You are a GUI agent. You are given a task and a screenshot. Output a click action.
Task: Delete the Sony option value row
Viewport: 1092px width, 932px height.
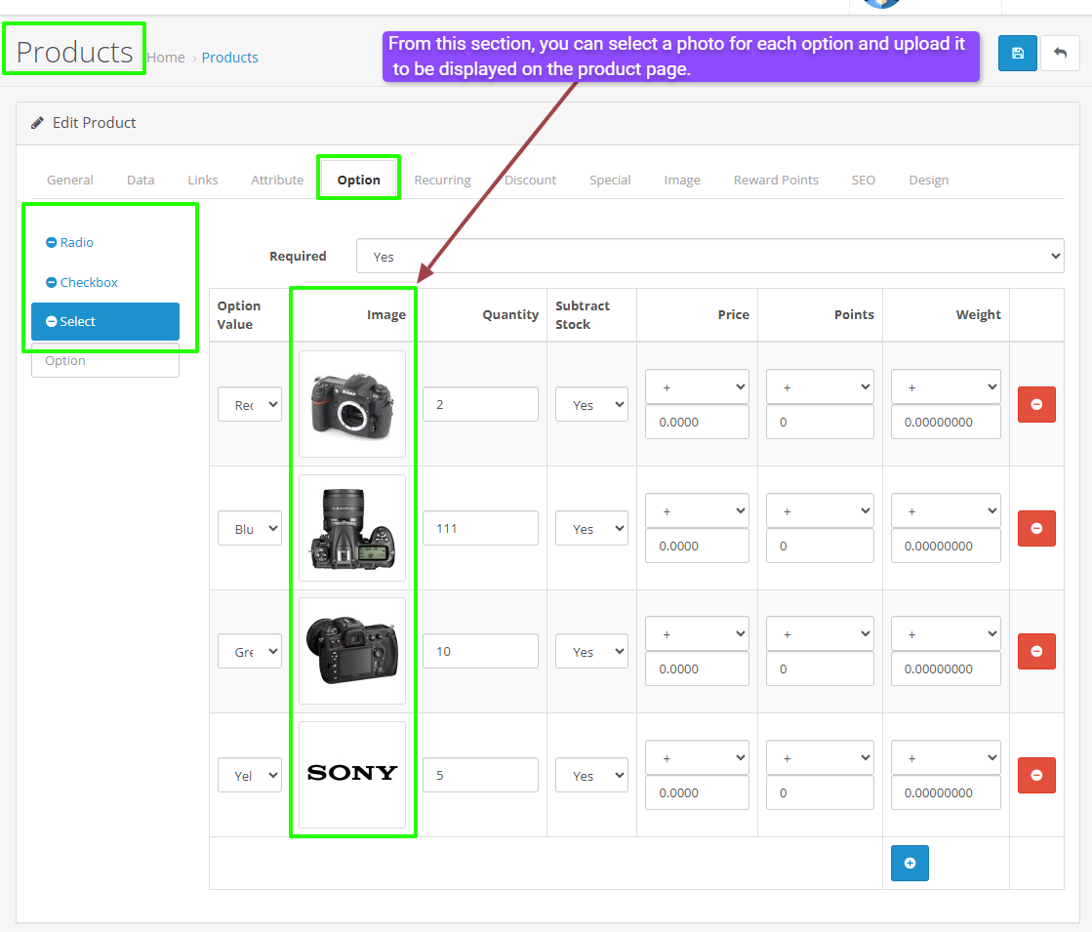[1036, 775]
